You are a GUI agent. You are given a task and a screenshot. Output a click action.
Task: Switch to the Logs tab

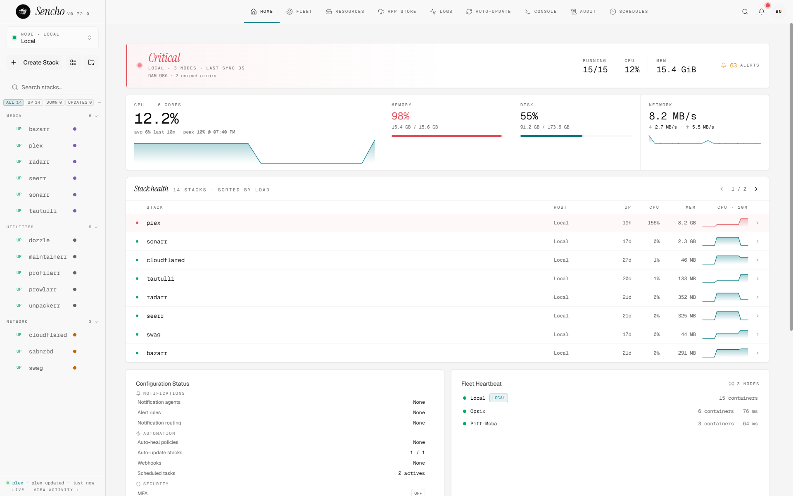click(441, 12)
